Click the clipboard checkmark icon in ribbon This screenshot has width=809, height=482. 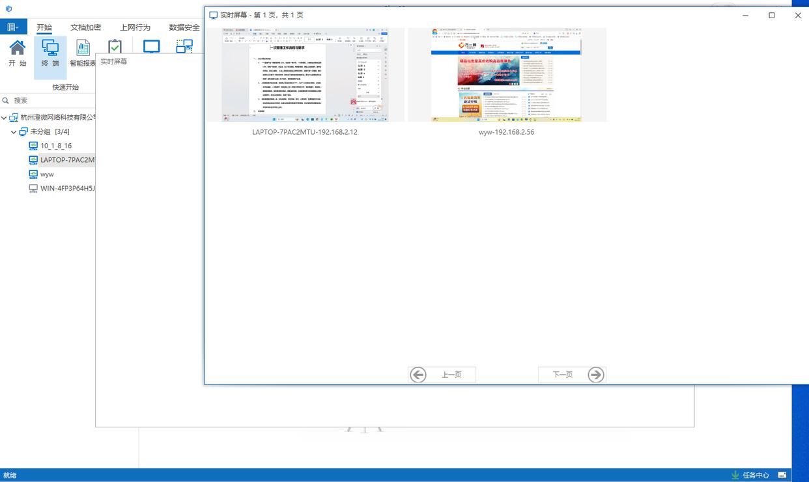tap(115, 47)
